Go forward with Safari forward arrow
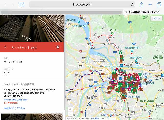The width and height of the screenshot is (164, 120). point(13,5)
